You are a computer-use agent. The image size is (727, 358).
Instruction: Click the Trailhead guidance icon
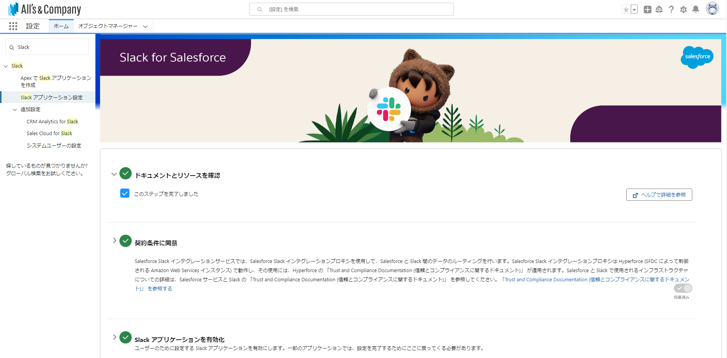[x=659, y=10]
